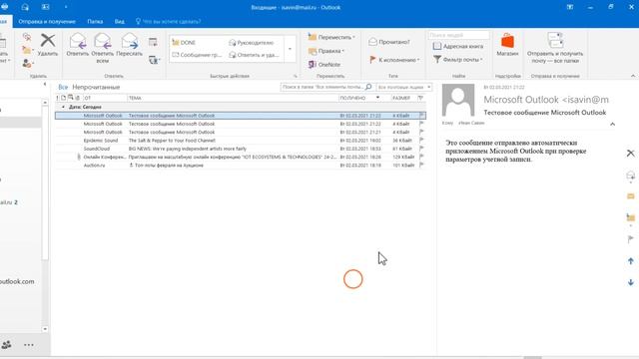The width and height of the screenshot is (639, 359).
Task: Click the search magnifier icon in mail search
Action: click(x=368, y=87)
